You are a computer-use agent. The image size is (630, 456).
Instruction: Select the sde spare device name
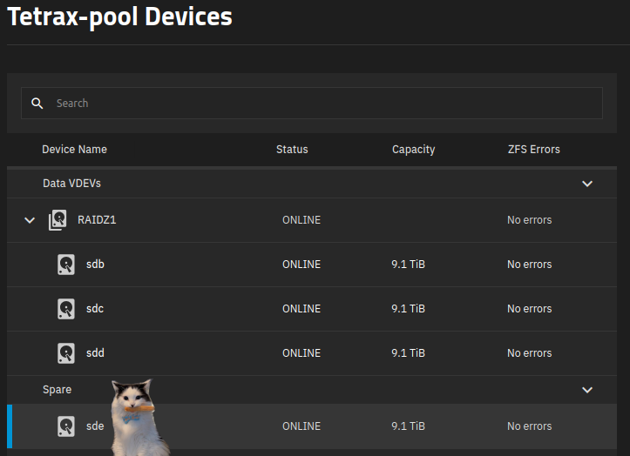click(95, 426)
